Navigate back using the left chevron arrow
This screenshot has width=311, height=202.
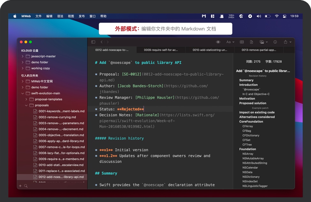(101, 42)
